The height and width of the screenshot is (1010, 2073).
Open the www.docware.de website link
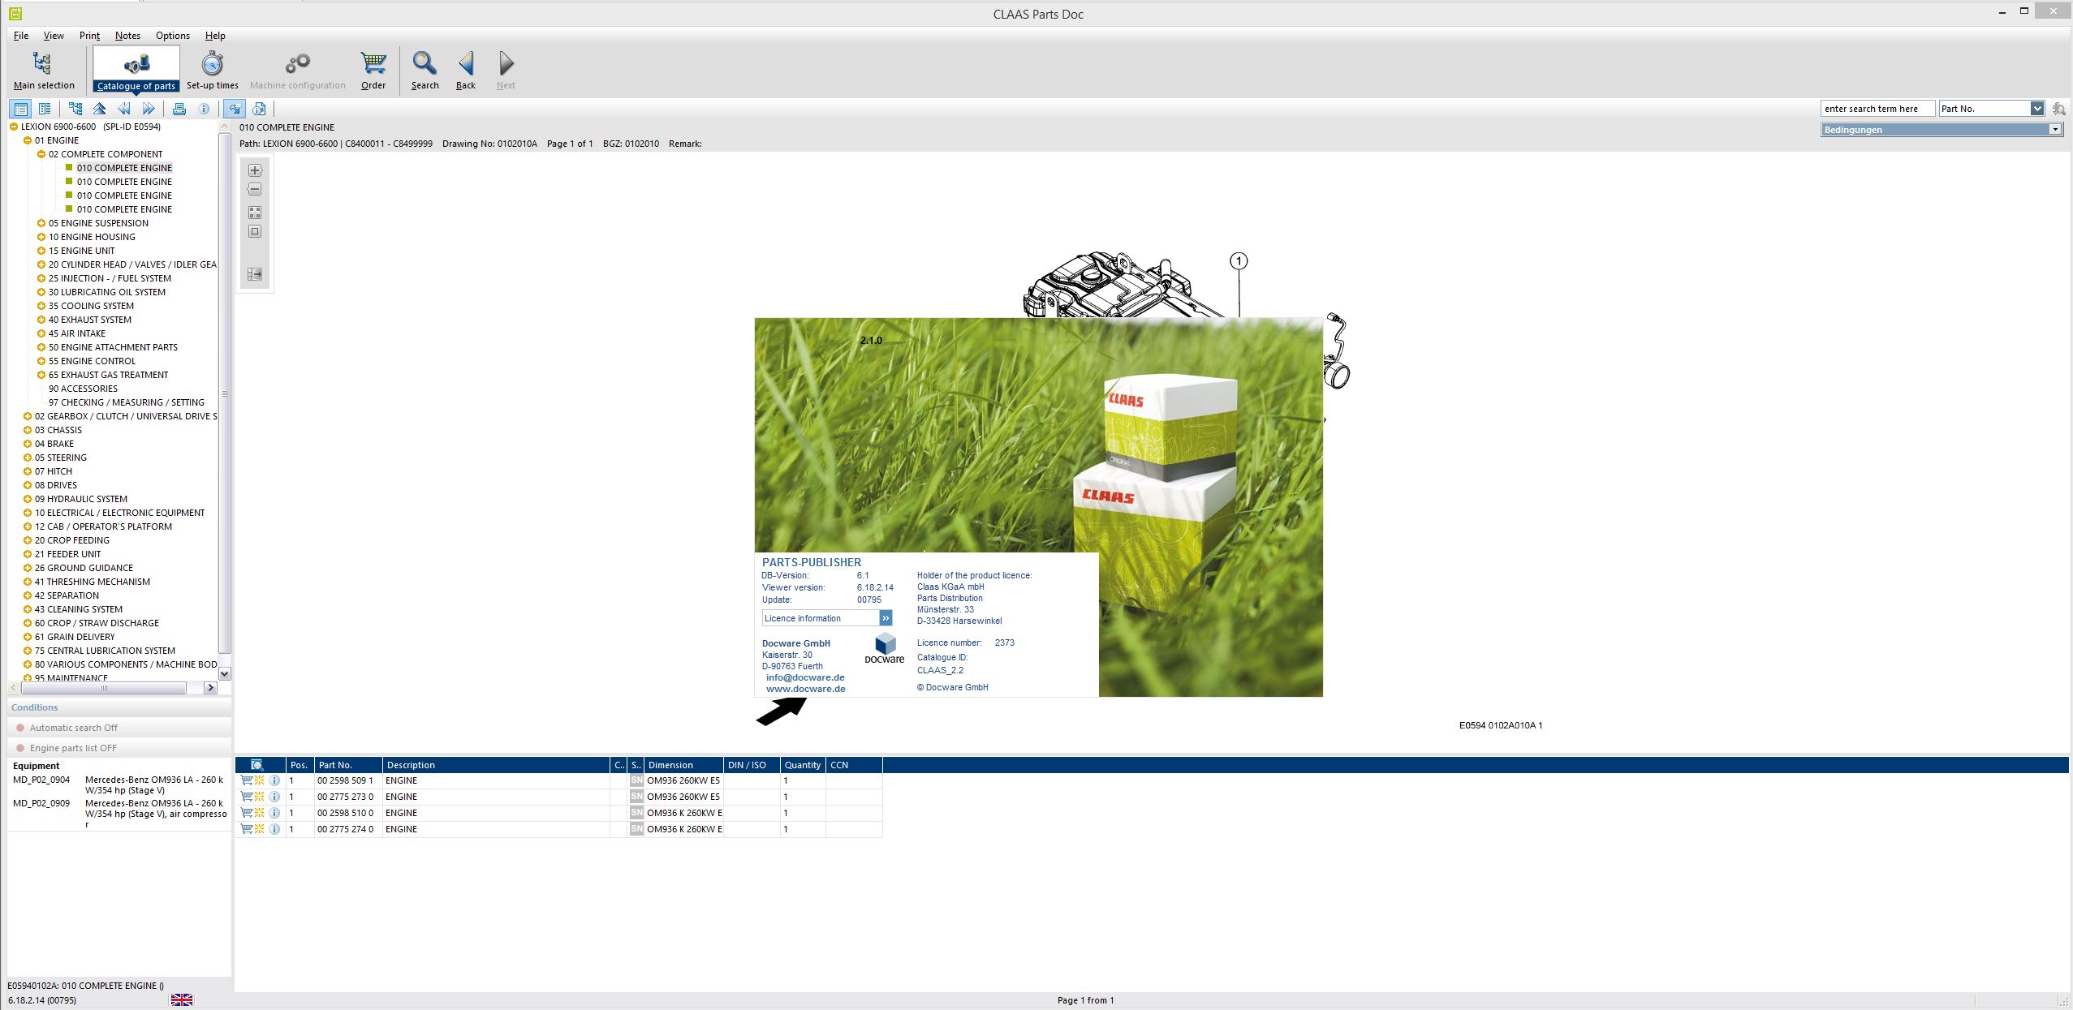click(806, 689)
